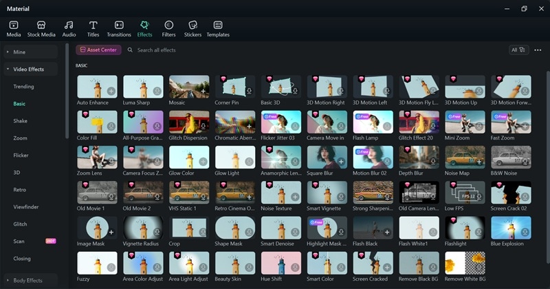Viewport: 550px width, 289px height.
Task: Download the Flash Lamp effect
Action: pyautogui.click(x=387, y=127)
